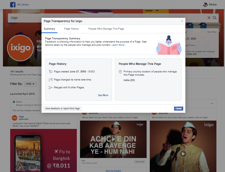Click the Diksha user name

213,5
